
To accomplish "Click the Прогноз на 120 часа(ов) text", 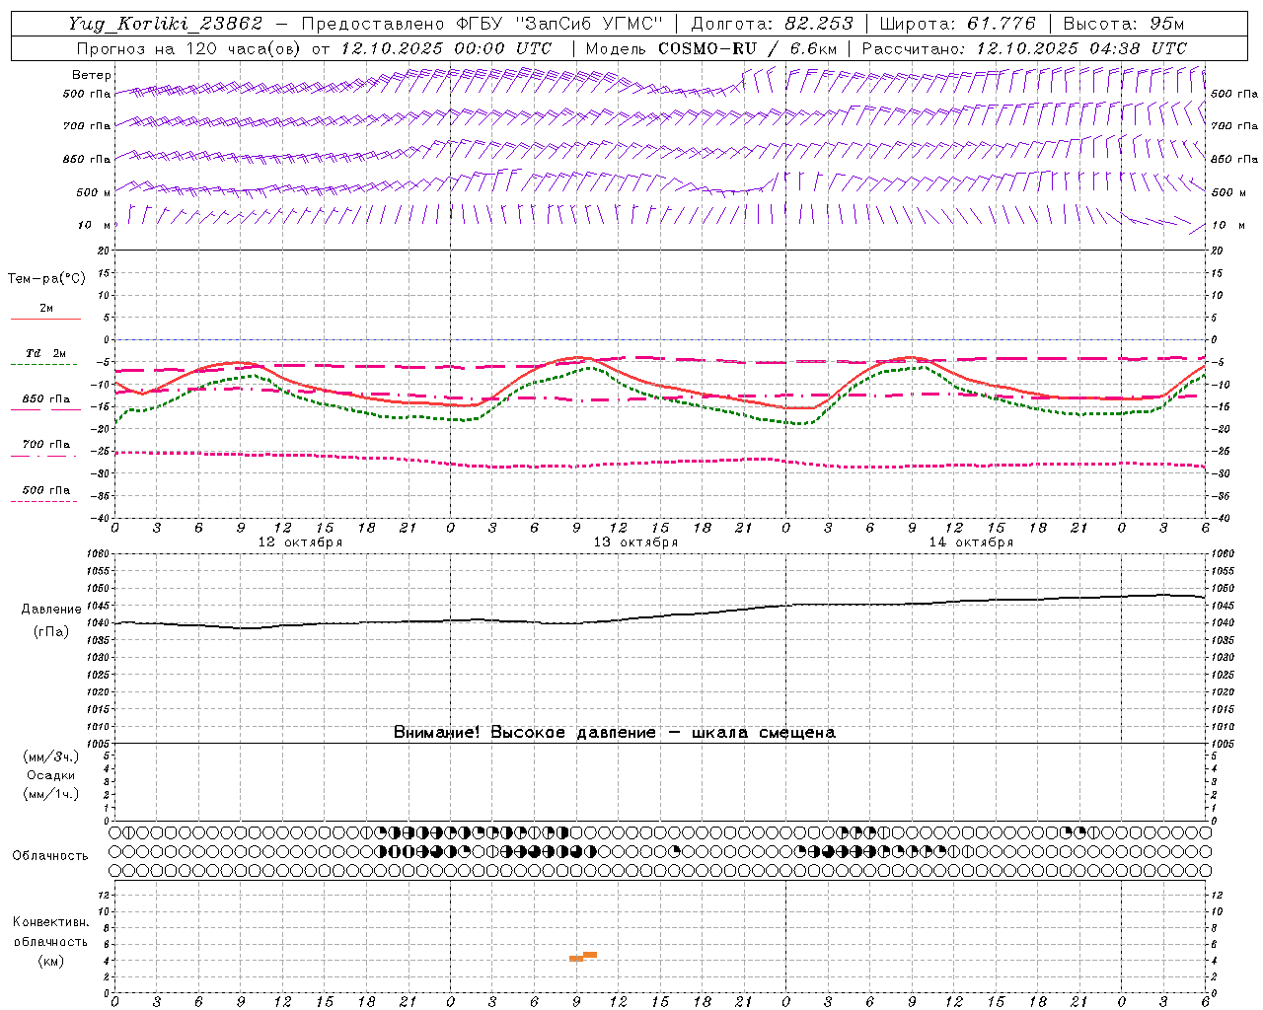I will click(x=190, y=48).
